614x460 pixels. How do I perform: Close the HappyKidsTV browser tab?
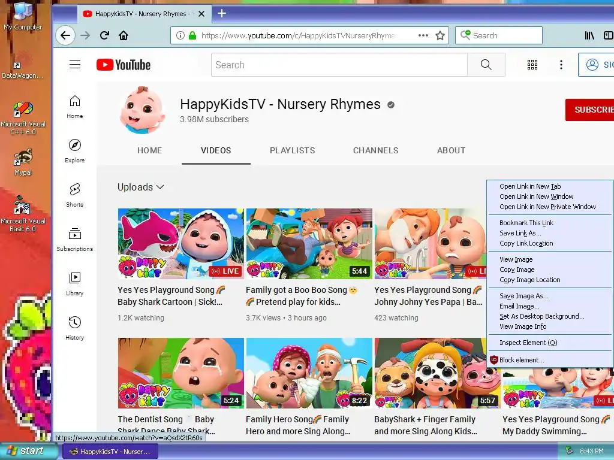coord(201,14)
